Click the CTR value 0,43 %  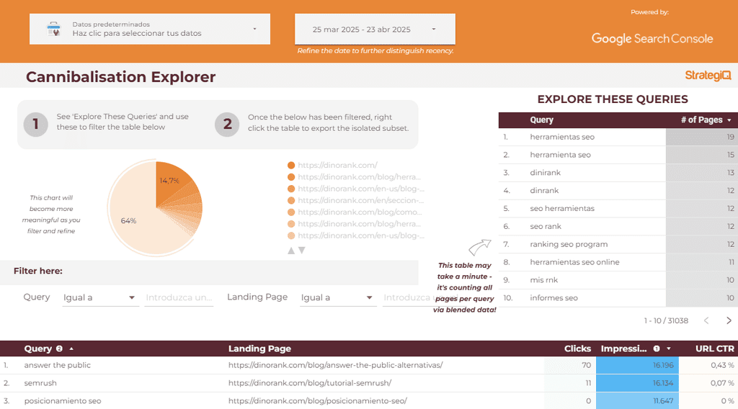(722, 365)
